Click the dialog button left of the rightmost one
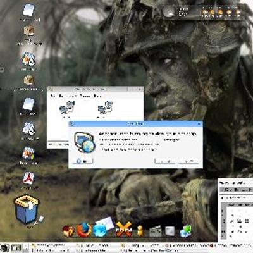This screenshot has width=253, height=253. [165, 161]
